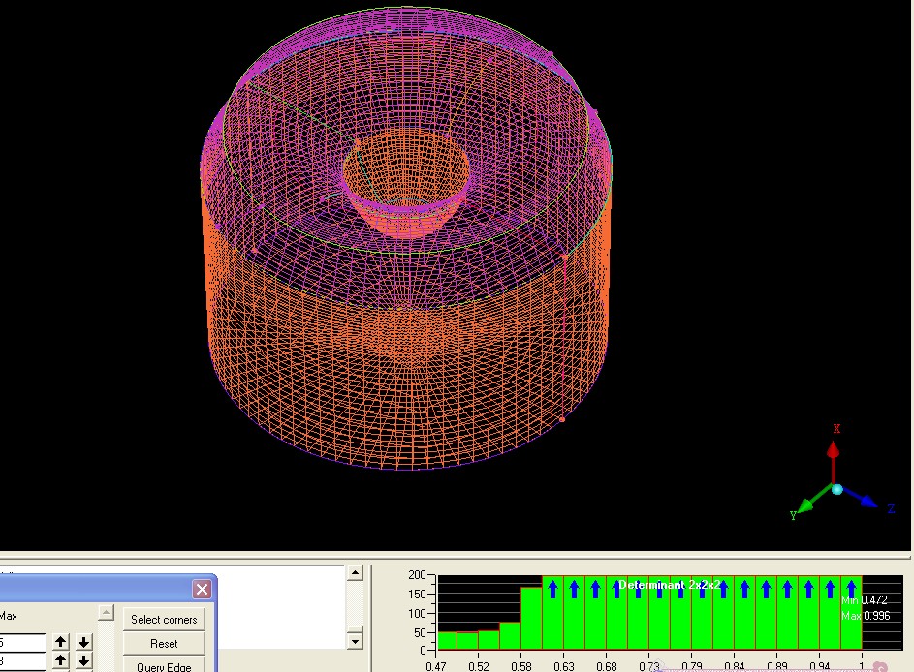Image resolution: width=914 pixels, height=672 pixels.
Task: Increment the lower value field with up arrow
Action: click(x=61, y=661)
